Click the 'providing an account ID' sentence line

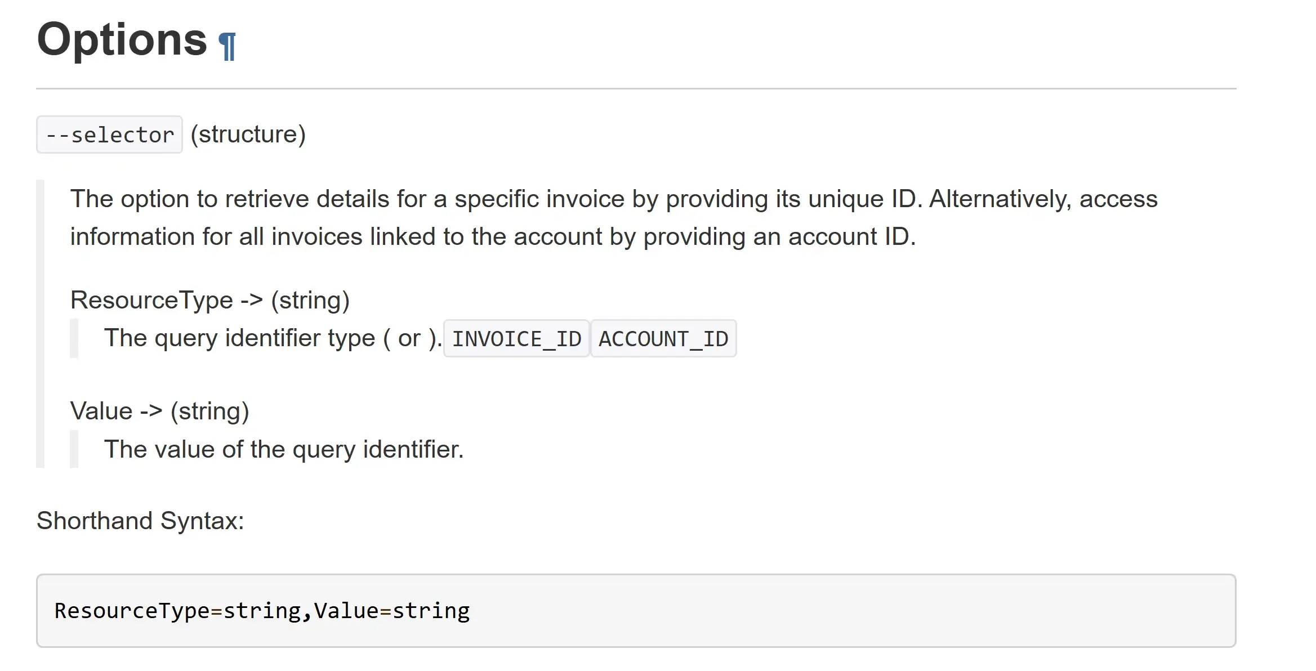pos(493,237)
